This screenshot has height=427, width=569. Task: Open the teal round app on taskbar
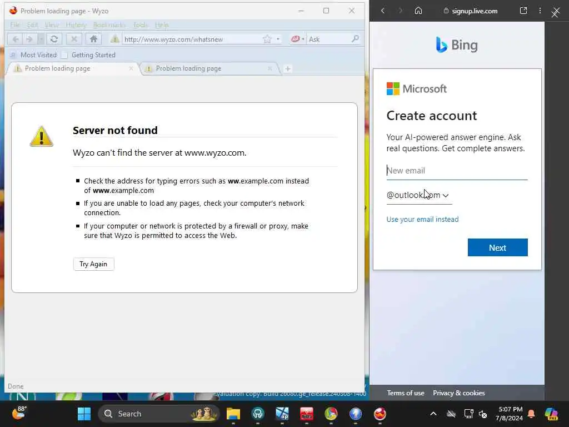(258, 414)
